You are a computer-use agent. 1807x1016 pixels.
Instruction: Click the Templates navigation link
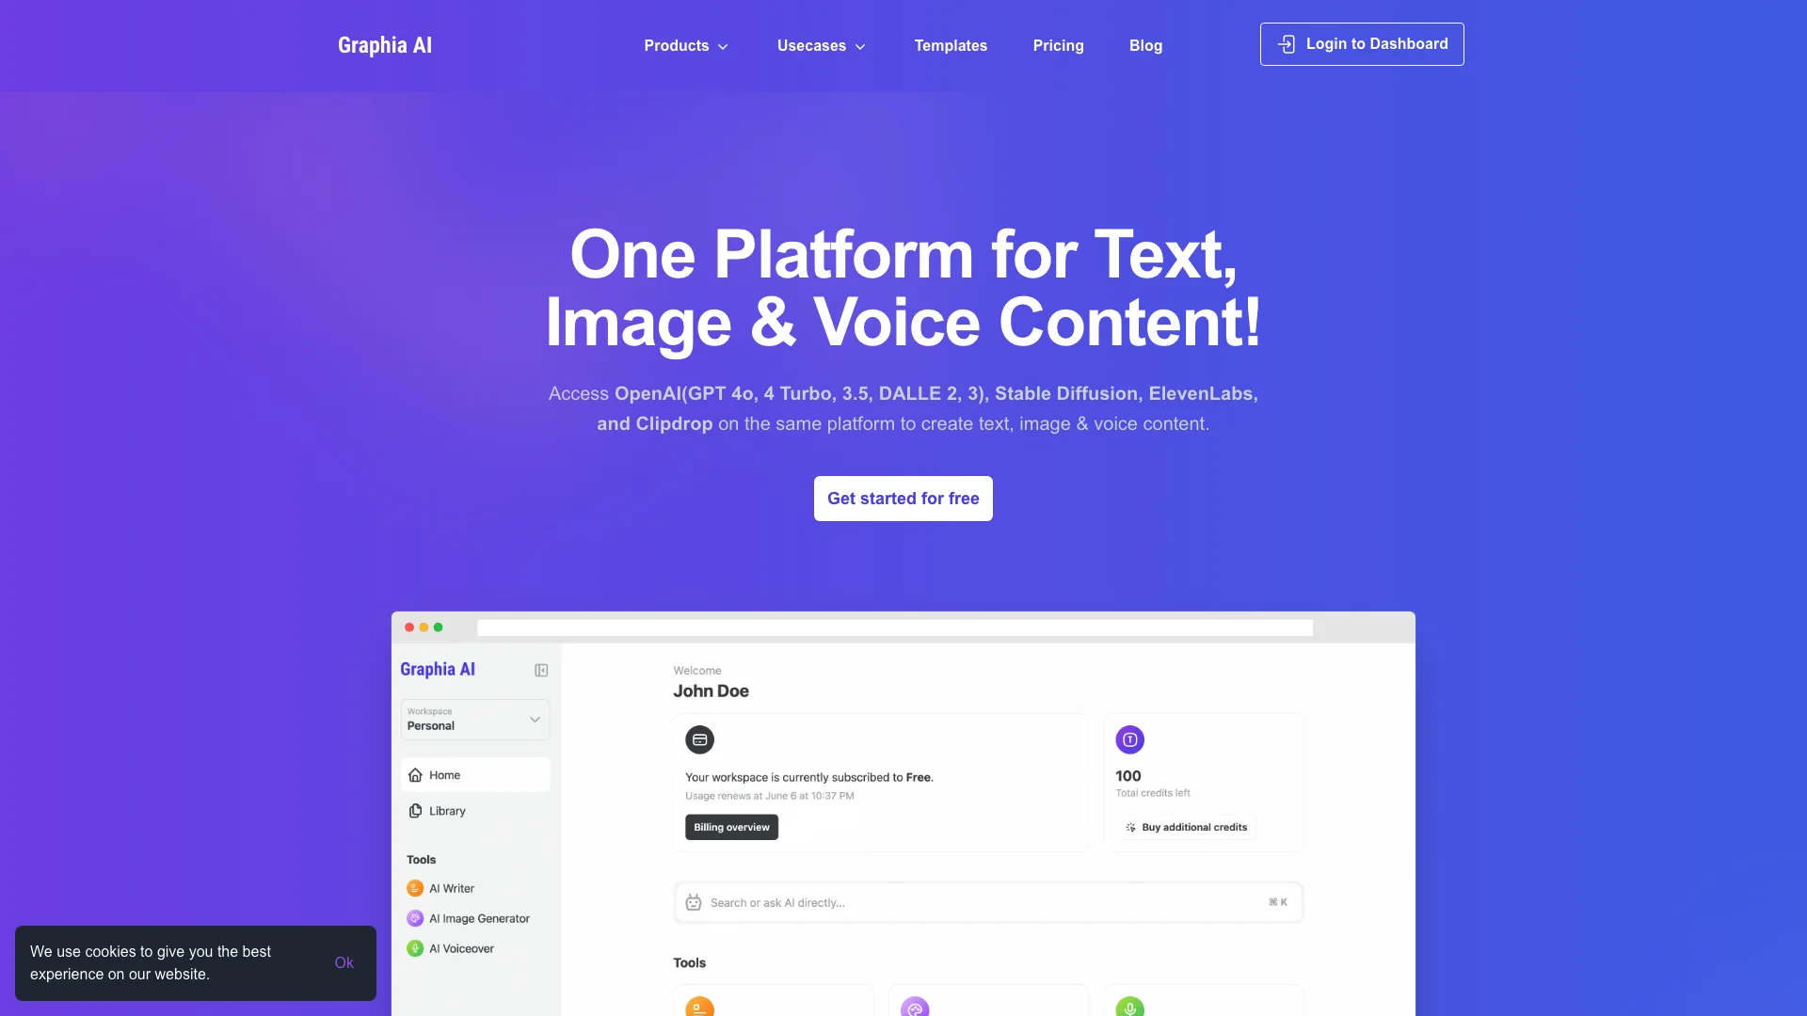click(951, 44)
